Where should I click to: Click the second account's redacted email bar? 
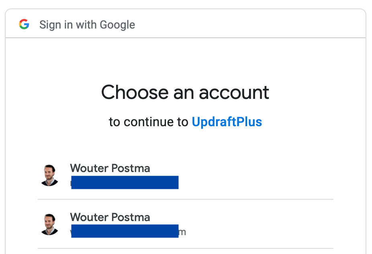125,231
